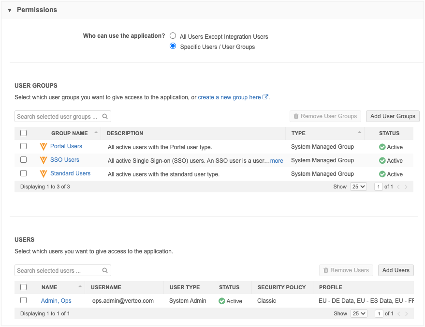
Task: Click the external link icon after create group
Action: 265,97
